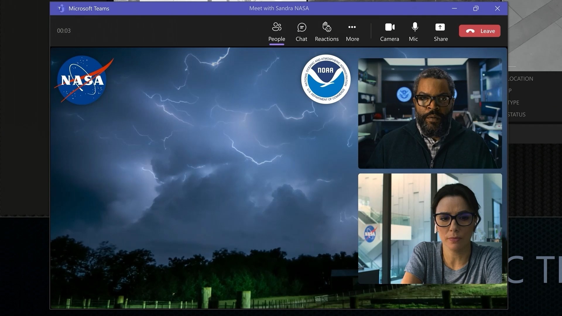Restore down the Teams window
The image size is (562, 316).
pos(476,8)
